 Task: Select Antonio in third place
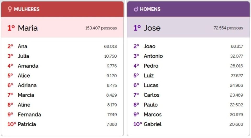(x=153, y=56)
